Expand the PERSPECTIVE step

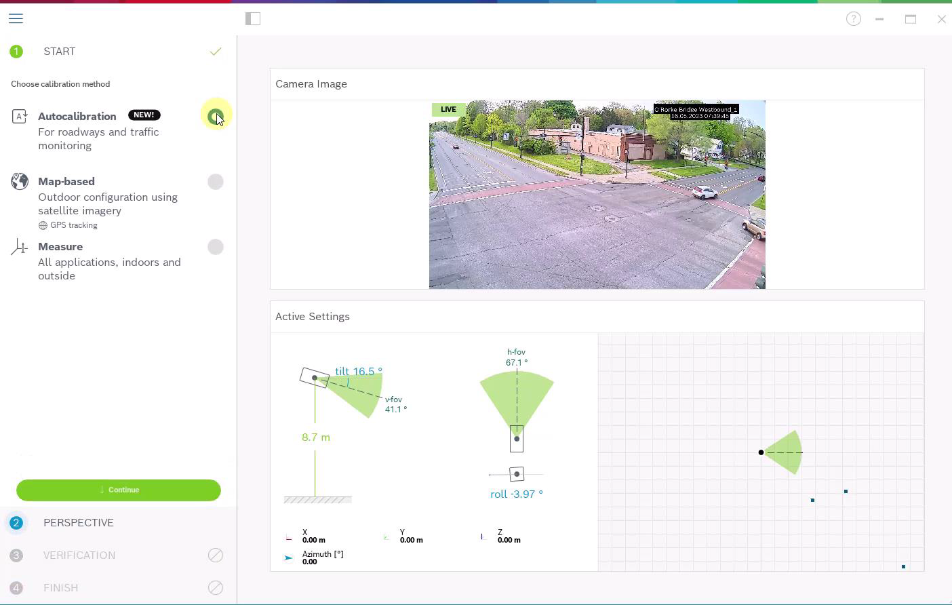(x=79, y=523)
